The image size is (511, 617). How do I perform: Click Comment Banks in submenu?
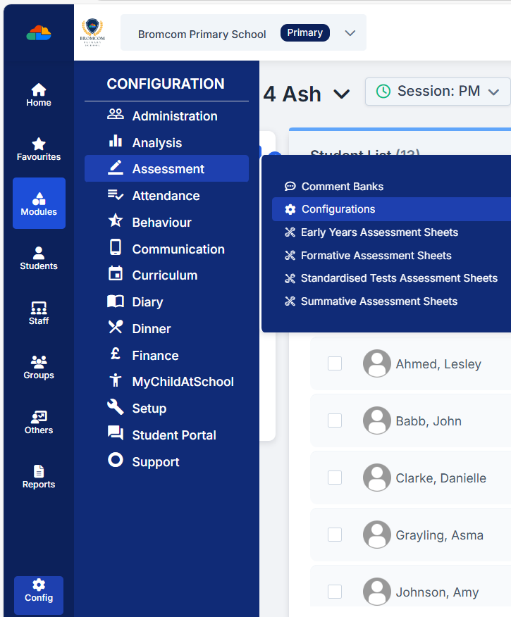pyautogui.click(x=342, y=187)
